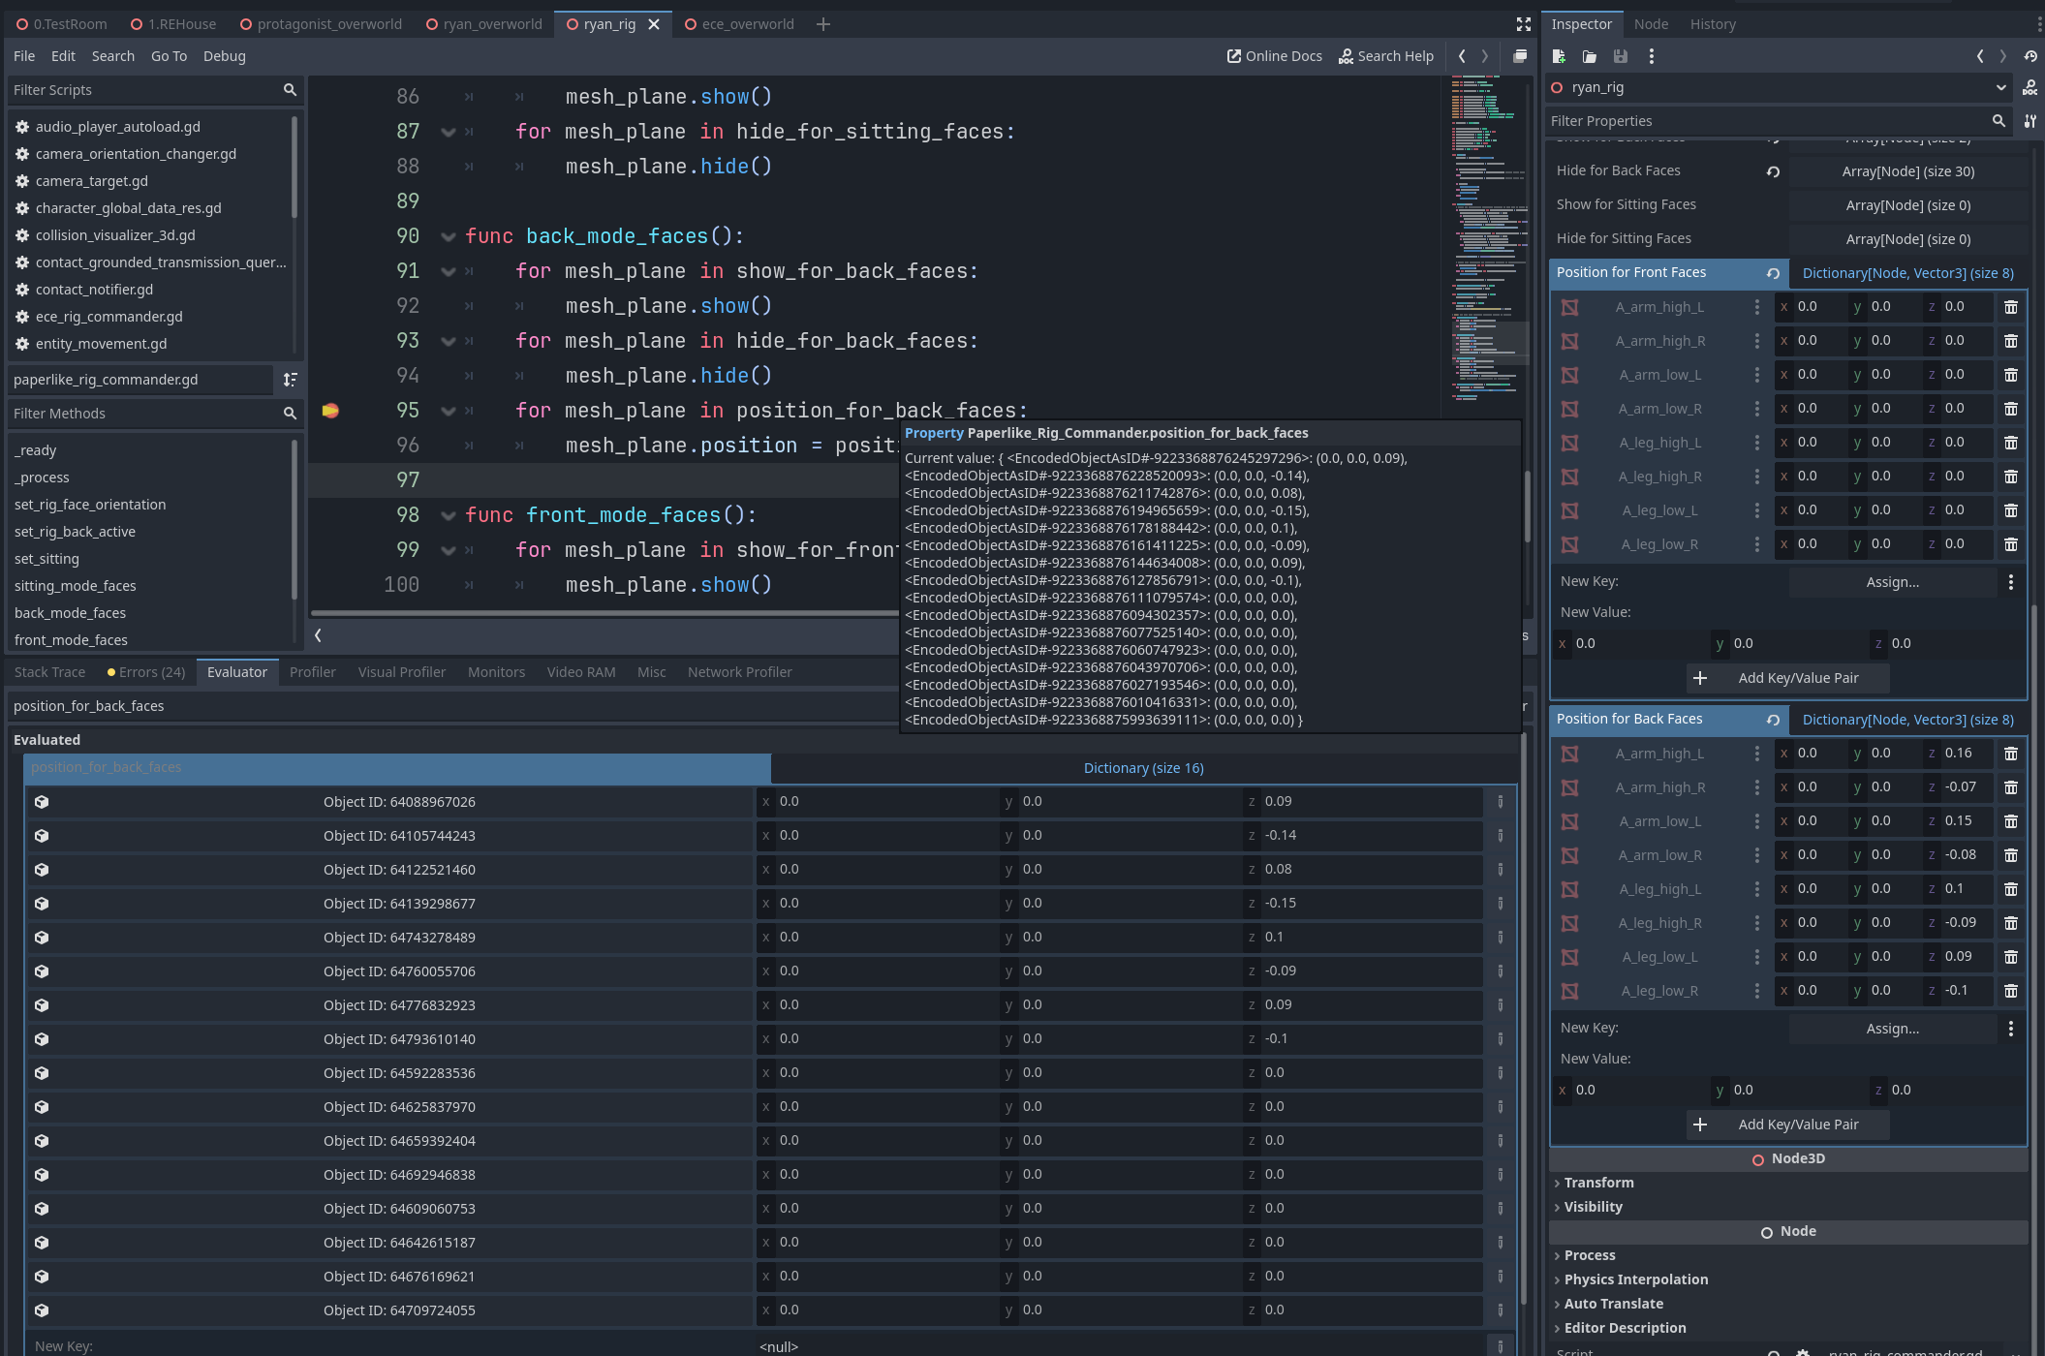Open documentation for ryan_rig via the DOC icon
The height and width of the screenshot is (1356, 2045).
2030,87
